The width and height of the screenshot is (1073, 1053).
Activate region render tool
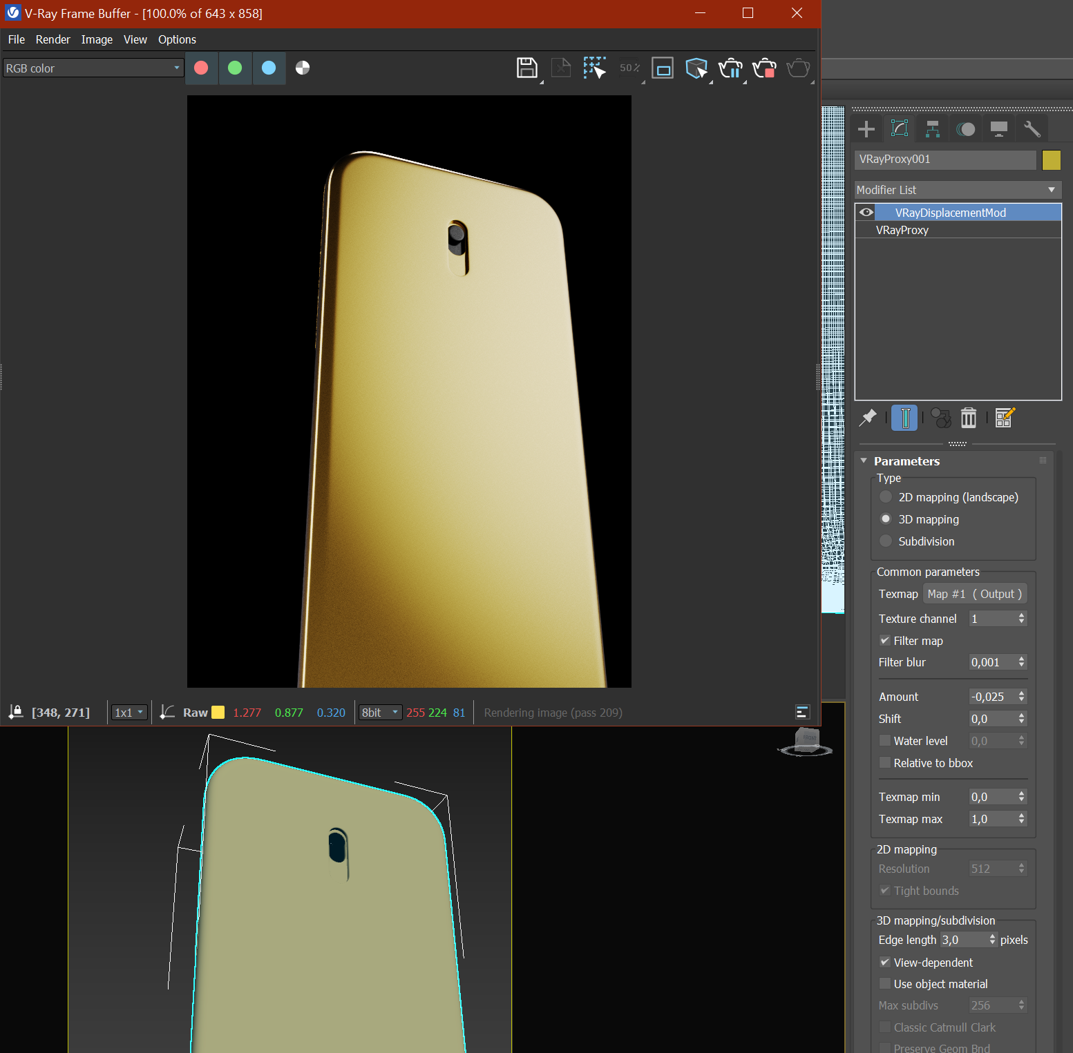click(663, 68)
